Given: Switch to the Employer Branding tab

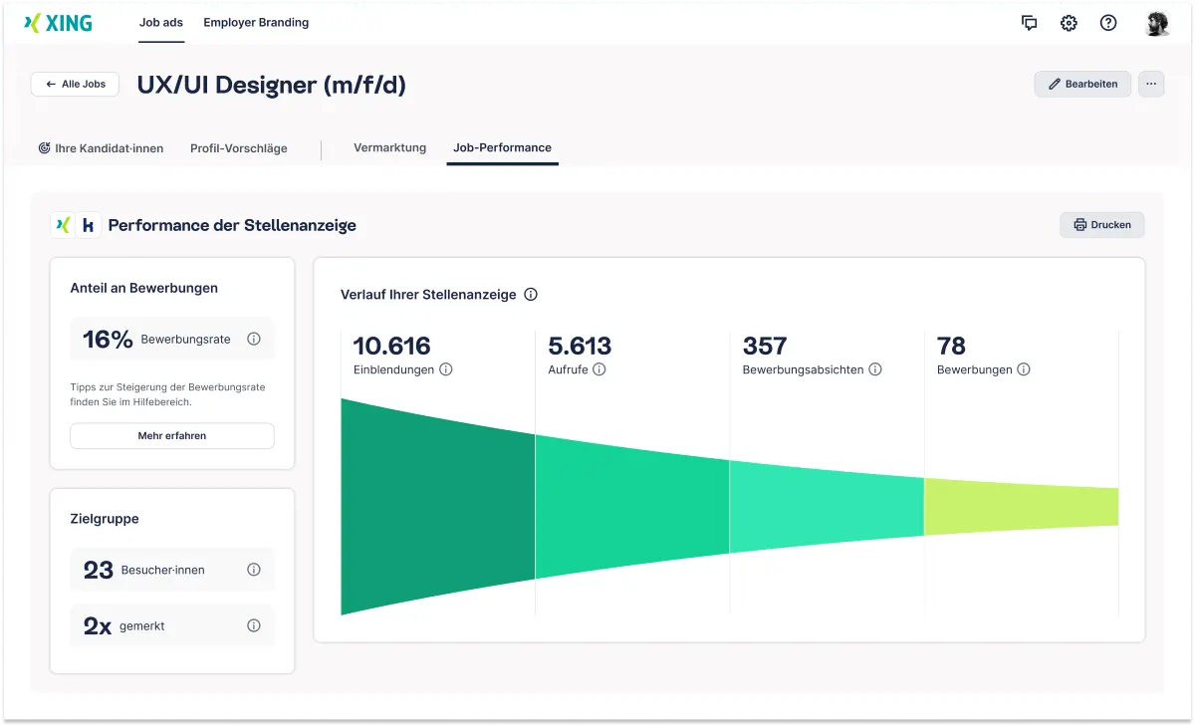Looking at the screenshot, I should [255, 21].
